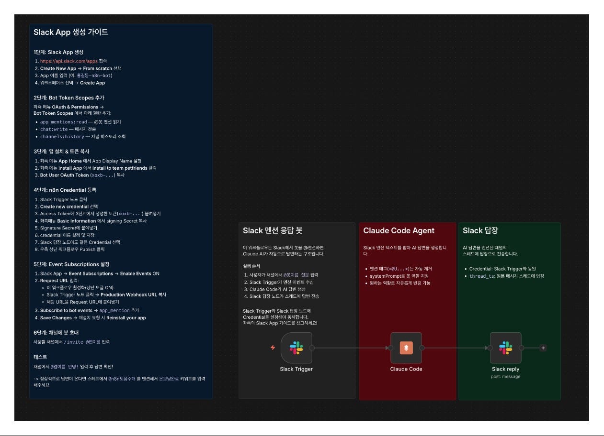Image resolution: width=604 pixels, height=436 pixels.
Task: Click the "Slack reply" node label
Action: [505, 369]
